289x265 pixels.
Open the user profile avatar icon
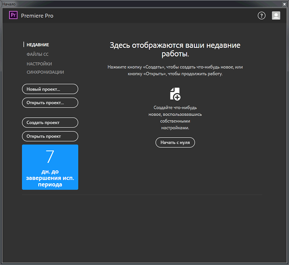pos(276,16)
